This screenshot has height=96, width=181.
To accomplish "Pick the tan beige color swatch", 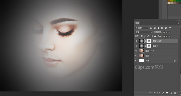I will tap(172, 3).
